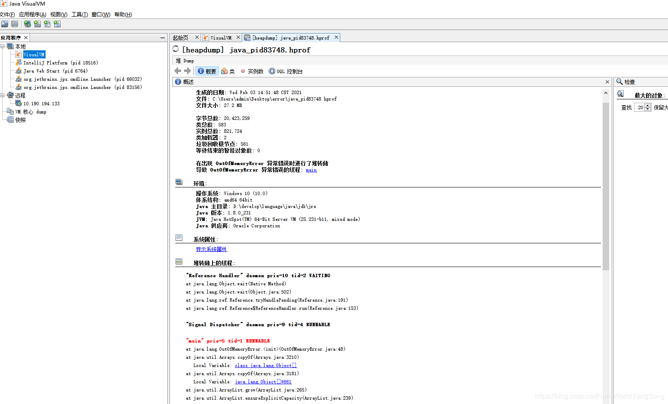Open the 文件(F) menu
Image resolution: width=668 pixels, height=404 pixels.
7,15
